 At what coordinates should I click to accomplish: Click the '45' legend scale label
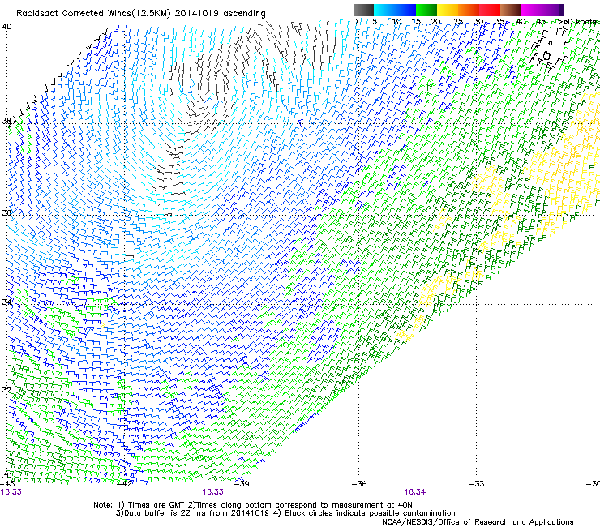[x=541, y=22]
